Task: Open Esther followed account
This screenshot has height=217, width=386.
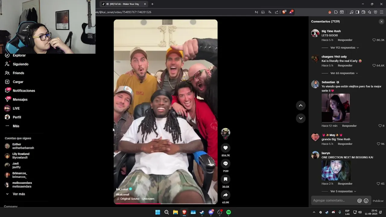Action: pyautogui.click(x=19, y=146)
